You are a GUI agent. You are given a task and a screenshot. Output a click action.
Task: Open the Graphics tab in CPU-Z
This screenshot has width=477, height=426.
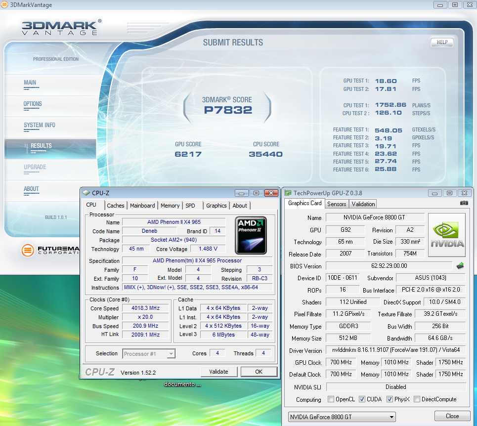pos(217,206)
